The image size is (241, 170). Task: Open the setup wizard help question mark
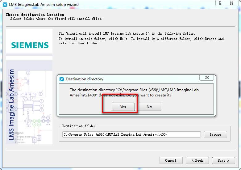[x=220, y=3]
